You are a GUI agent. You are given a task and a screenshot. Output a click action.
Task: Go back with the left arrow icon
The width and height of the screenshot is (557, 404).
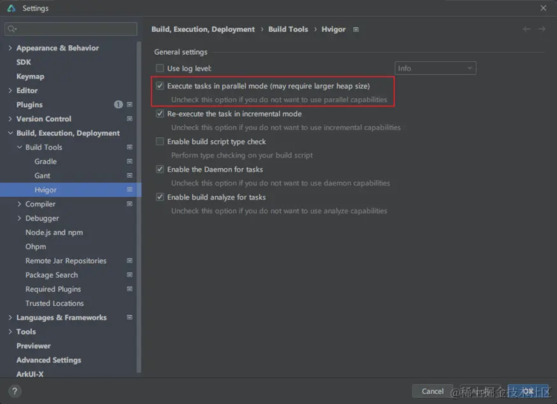click(526, 29)
